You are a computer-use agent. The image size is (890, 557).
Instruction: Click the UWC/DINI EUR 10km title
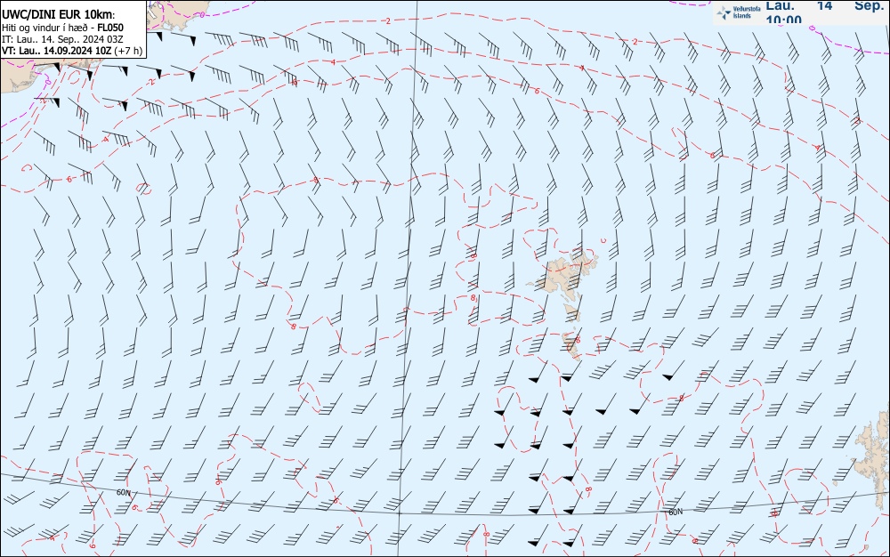(x=58, y=15)
